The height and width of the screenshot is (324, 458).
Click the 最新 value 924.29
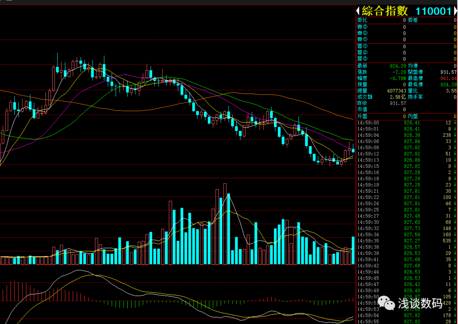coord(398,66)
